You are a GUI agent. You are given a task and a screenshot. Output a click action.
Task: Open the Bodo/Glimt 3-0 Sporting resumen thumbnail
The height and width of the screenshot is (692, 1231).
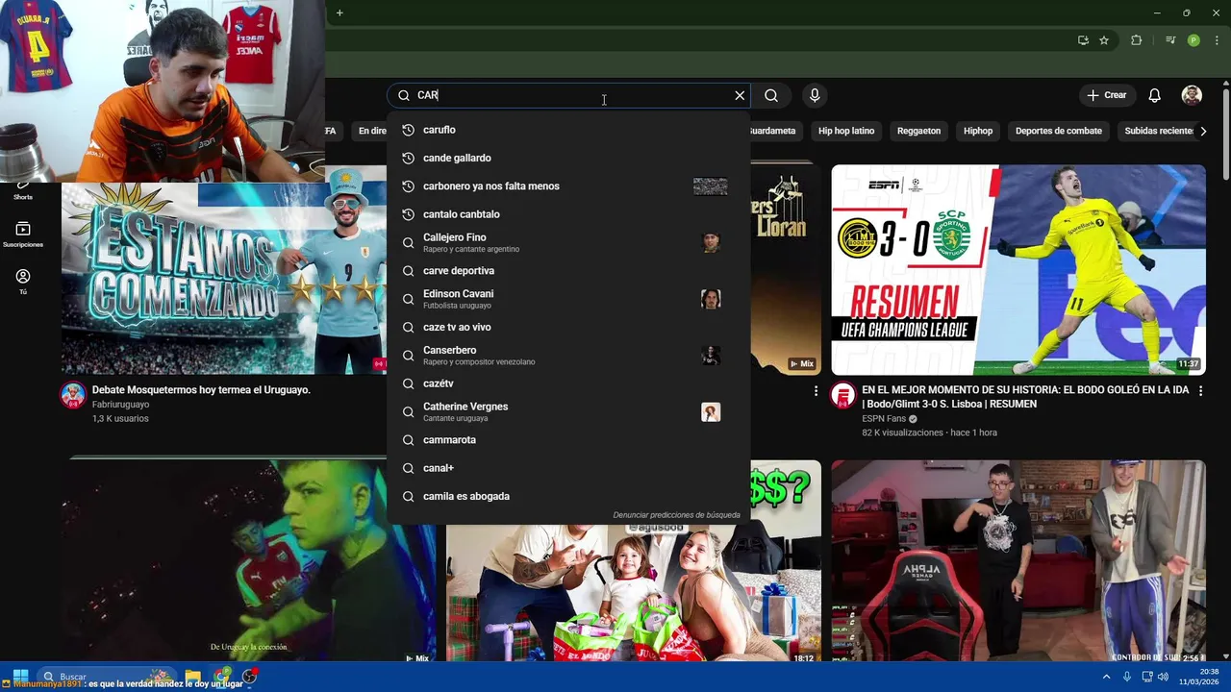1018,269
